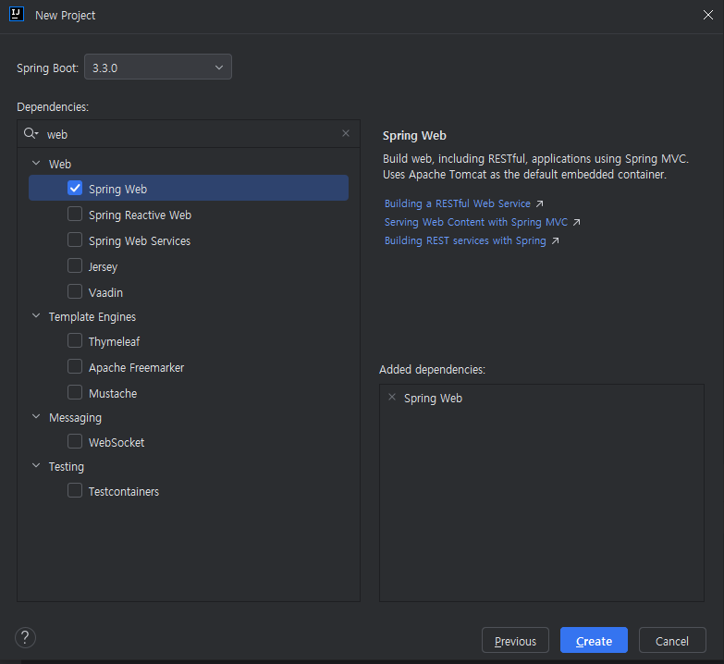Click the Spring Web description heading
Image resolution: width=724 pixels, height=664 pixels.
(414, 136)
